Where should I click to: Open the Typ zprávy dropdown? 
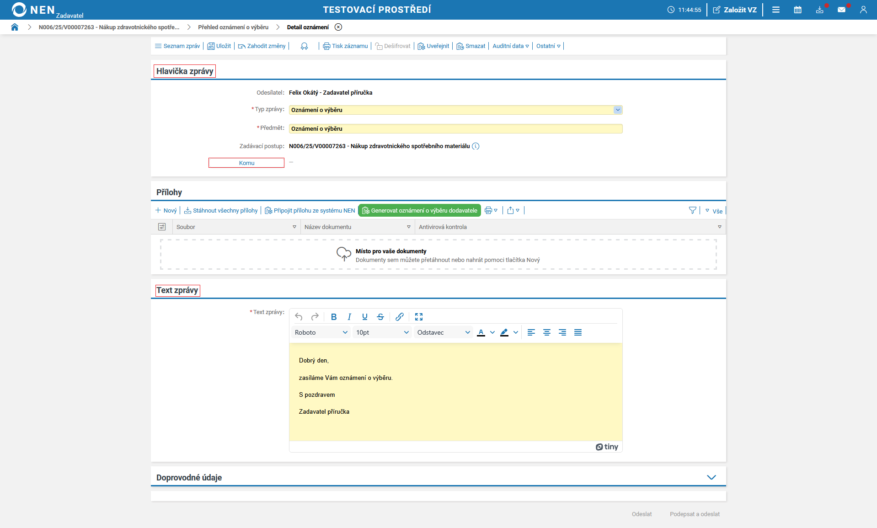click(617, 110)
